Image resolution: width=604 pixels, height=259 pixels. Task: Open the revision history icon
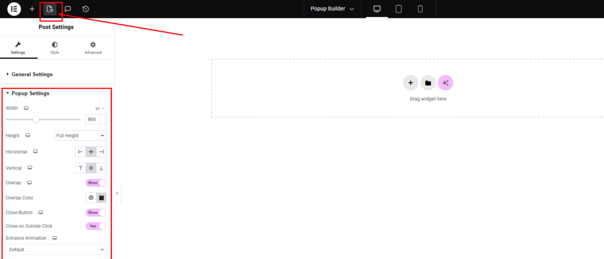pos(86,9)
